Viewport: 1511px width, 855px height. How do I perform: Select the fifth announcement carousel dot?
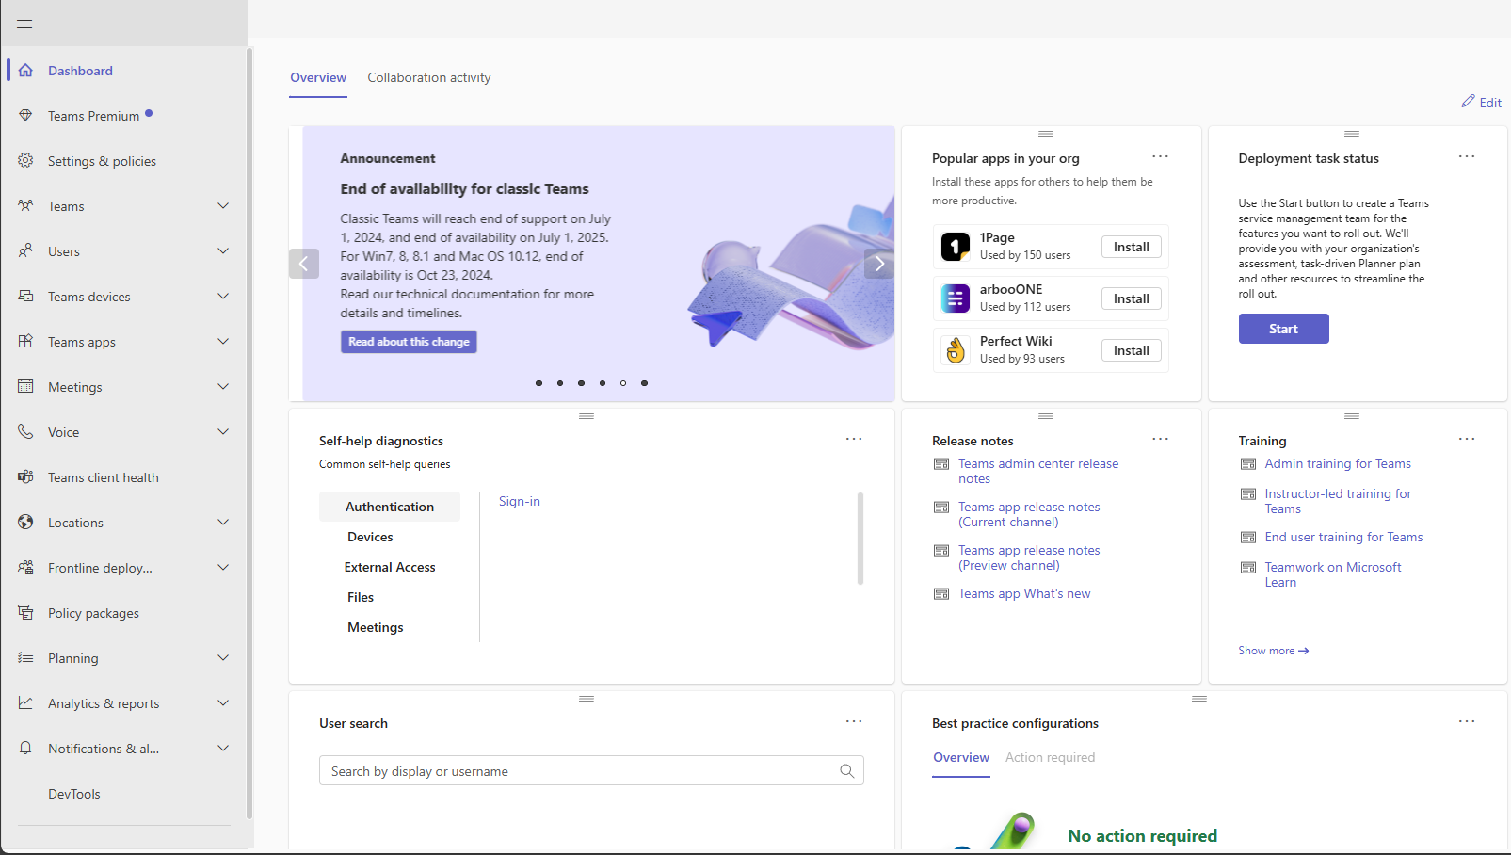coord(623,383)
